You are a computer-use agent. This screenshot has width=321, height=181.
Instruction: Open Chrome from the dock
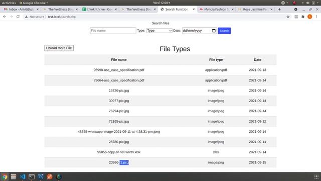[x=5, y=176]
